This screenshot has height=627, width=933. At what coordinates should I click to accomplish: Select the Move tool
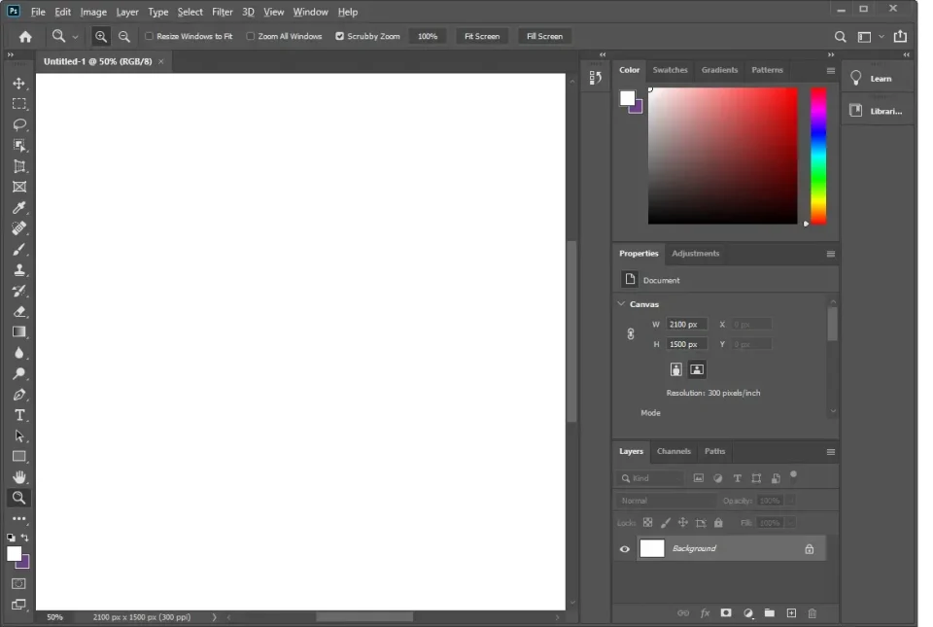click(18, 84)
